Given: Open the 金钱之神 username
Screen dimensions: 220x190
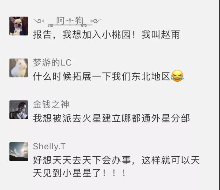Looking at the screenshot, I should click(x=51, y=104).
